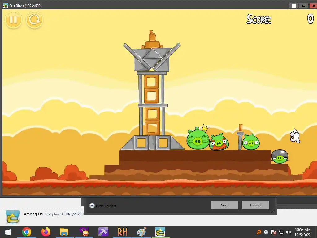Open File Explorer from the taskbar
The image size is (317, 238).
[64, 232]
